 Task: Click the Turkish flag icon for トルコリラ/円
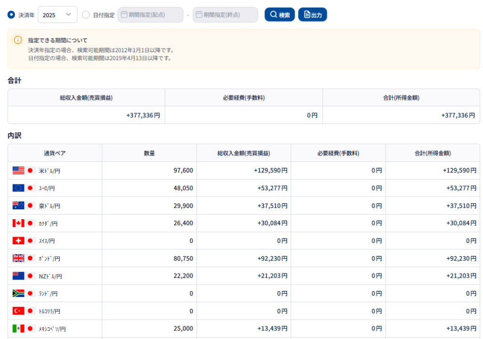click(x=18, y=311)
